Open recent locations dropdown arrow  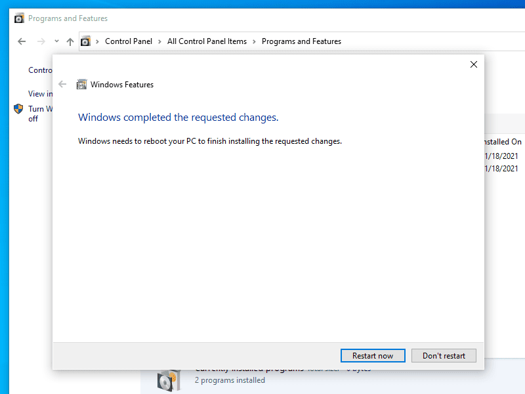[56, 41]
